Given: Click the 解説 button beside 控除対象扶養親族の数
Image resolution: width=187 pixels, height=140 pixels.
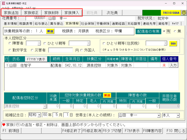Looking at the screenshot, I should point(107,95).
